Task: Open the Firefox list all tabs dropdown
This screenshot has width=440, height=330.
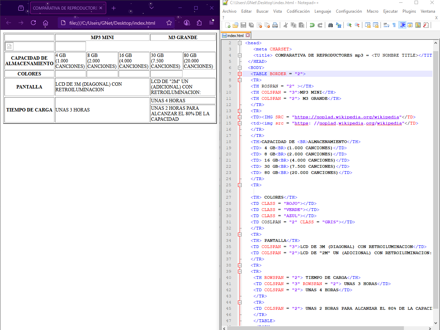Action: coord(152,8)
